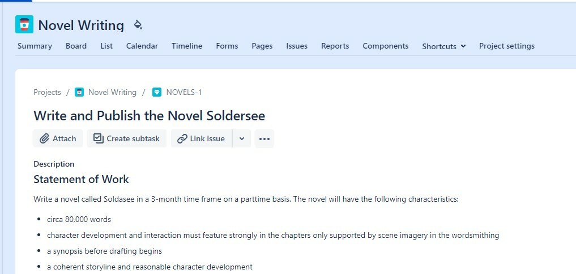
Task: Click the paint bucket background color icon
Action: tap(138, 25)
